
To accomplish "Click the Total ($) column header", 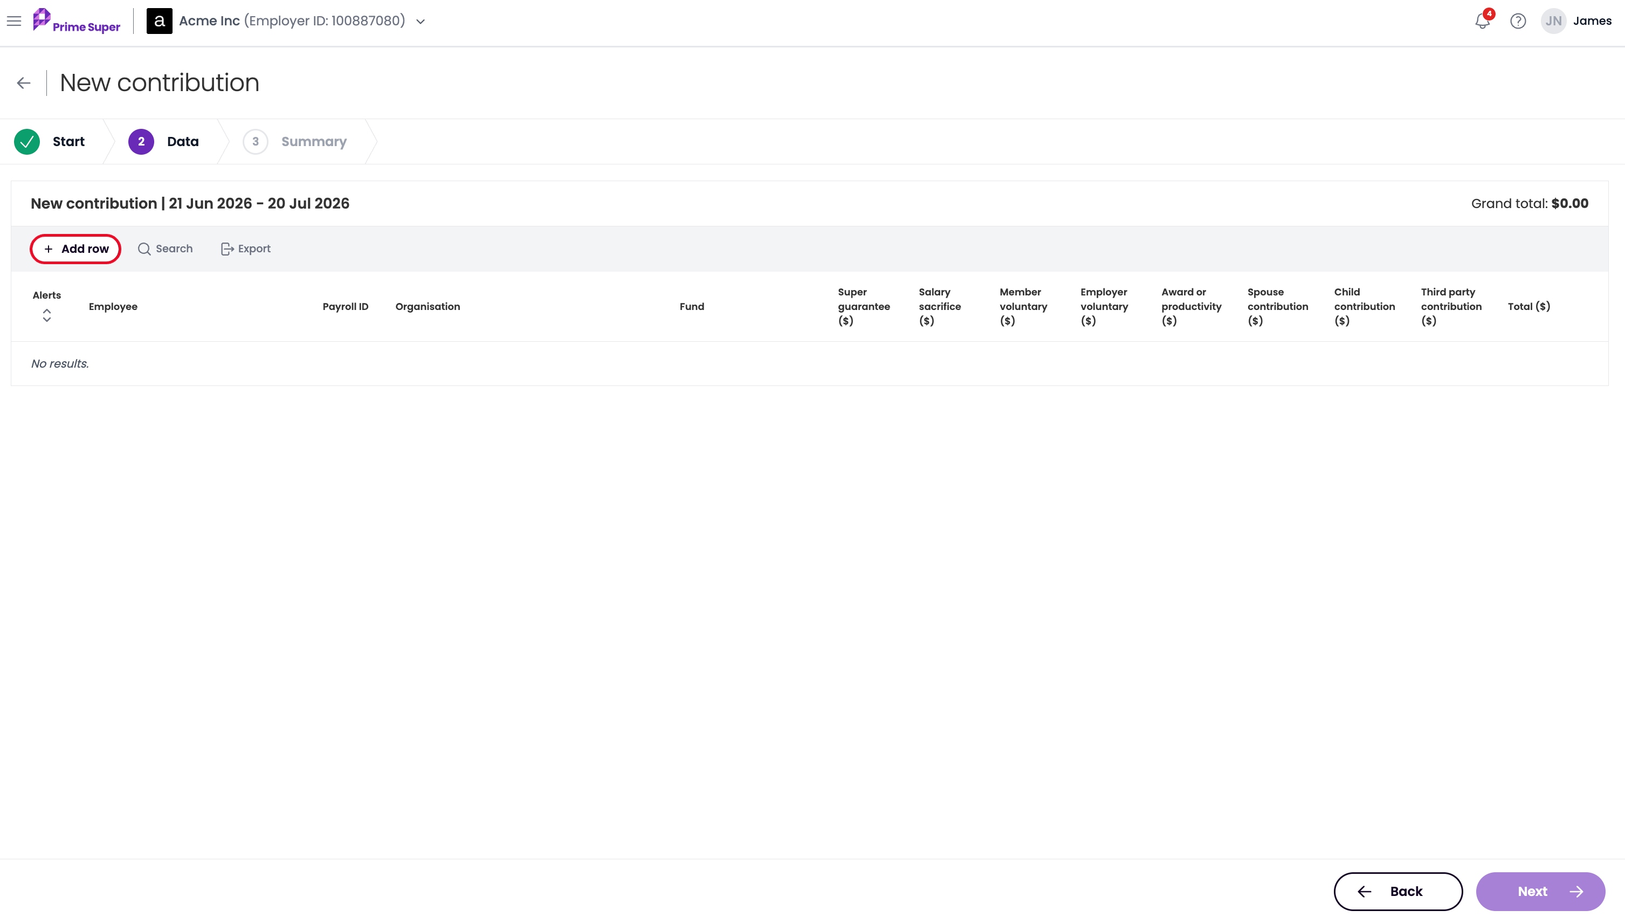I will (1528, 307).
